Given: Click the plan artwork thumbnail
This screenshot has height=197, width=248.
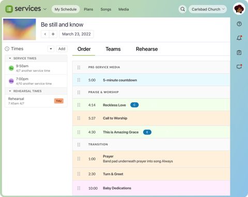Looking at the screenshot, I should [20, 29].
